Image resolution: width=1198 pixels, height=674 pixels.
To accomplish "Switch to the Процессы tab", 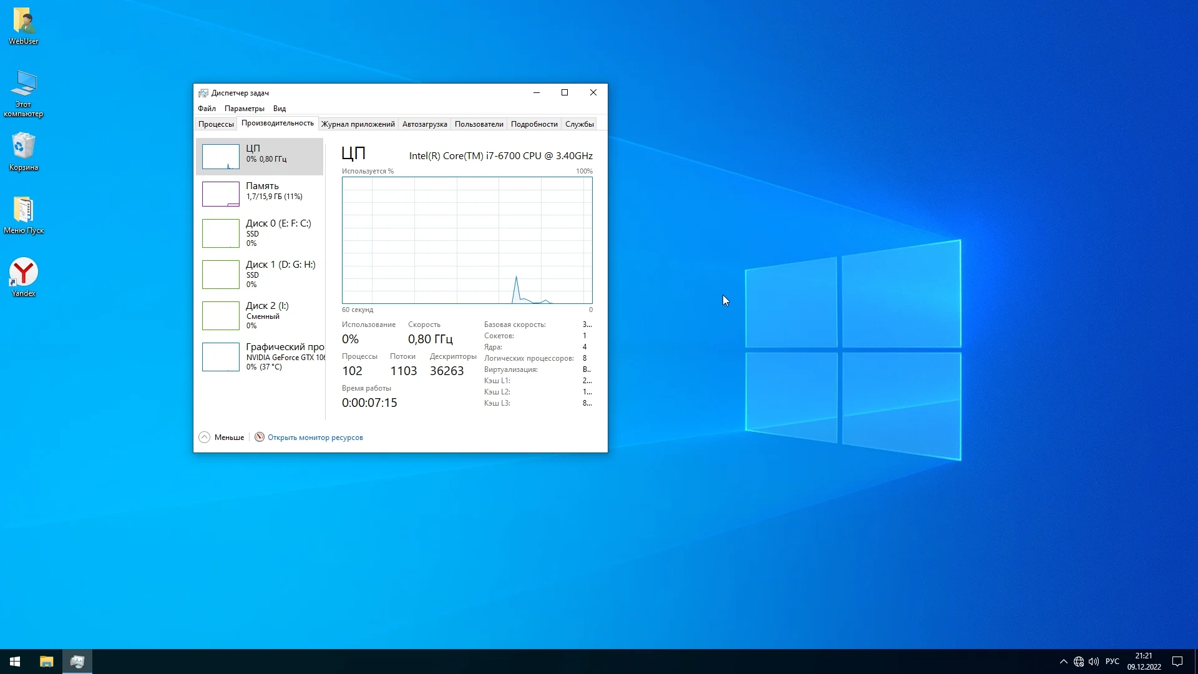I will coord(216,124).
